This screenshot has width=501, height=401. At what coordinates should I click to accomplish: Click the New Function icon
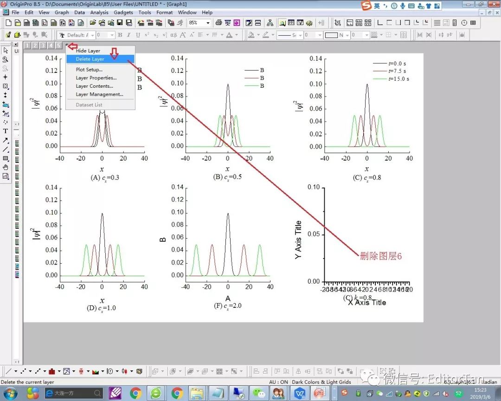(63, 23)
